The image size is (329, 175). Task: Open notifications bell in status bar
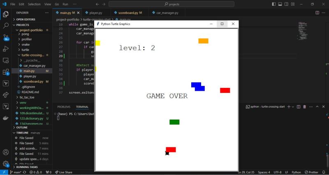click(x=324, y=172)
